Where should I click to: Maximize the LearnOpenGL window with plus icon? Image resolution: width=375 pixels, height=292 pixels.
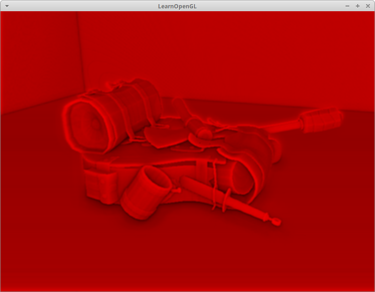(x=358, y=6)
